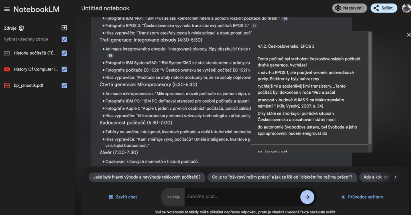This screenshot has width=411, height=215.
Task: Show more suggested questions with chevron
Action: tap(395, 177)
